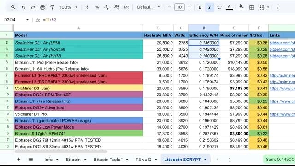Image resolution: width=295 pixels, height=166 pixels.
Task: Open Bitcoin tab dropdown arrow
Action: tap(85, 160)
